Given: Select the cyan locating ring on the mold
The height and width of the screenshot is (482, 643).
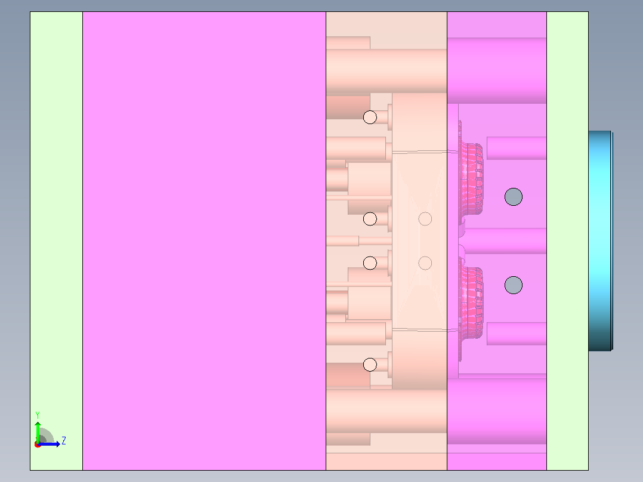Looking at the screenshot, I should click(x=600, y=241).
